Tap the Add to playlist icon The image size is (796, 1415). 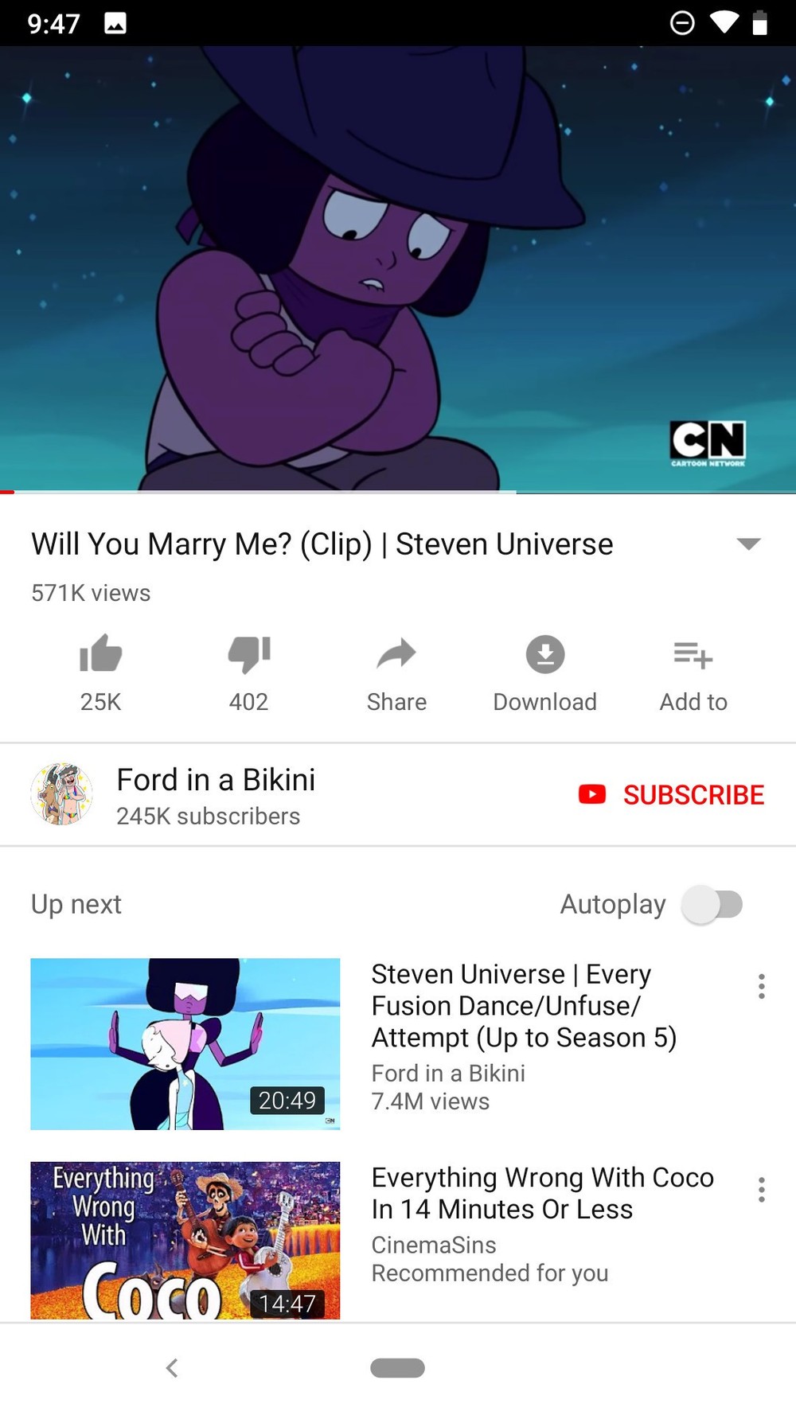693,655
